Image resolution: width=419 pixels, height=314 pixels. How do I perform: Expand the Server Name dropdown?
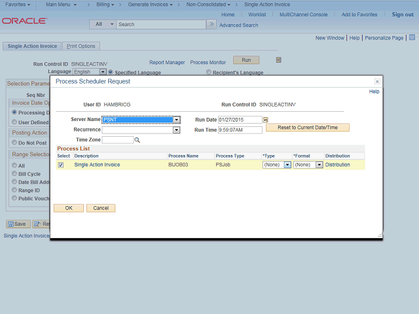[177, 120]
